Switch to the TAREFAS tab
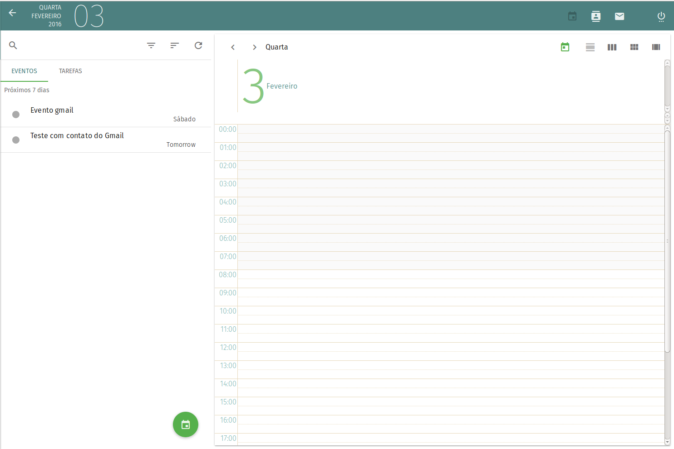 point(70,71)
